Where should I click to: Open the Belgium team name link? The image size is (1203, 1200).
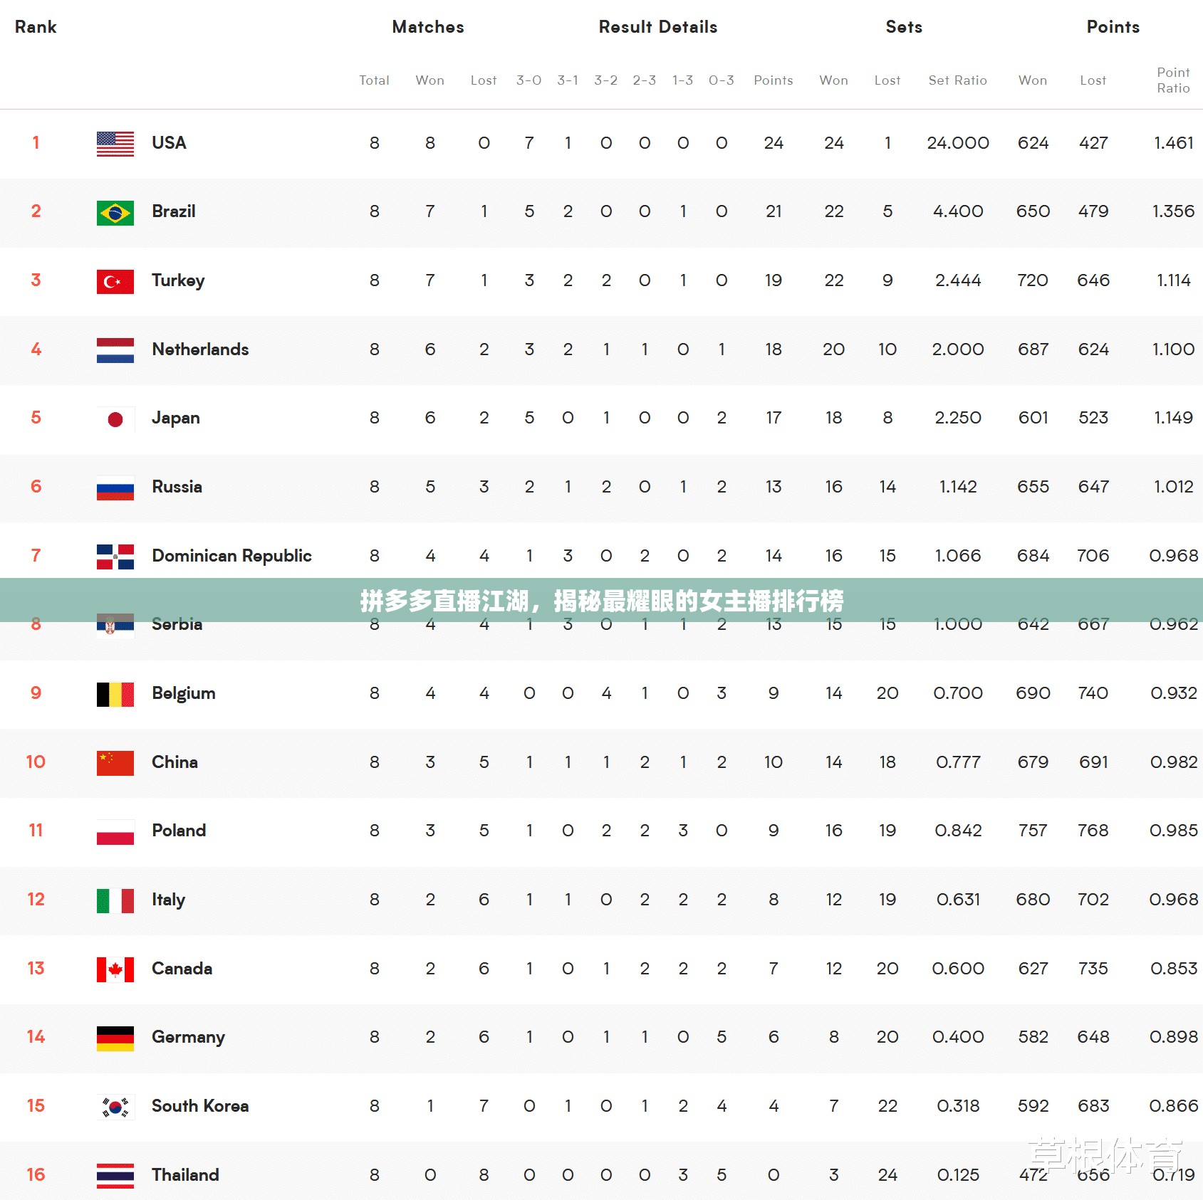184,693
